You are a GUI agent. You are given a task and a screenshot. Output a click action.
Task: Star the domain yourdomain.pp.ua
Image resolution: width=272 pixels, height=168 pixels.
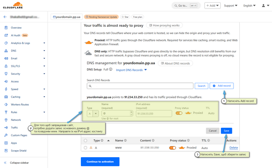coord(125,17)
